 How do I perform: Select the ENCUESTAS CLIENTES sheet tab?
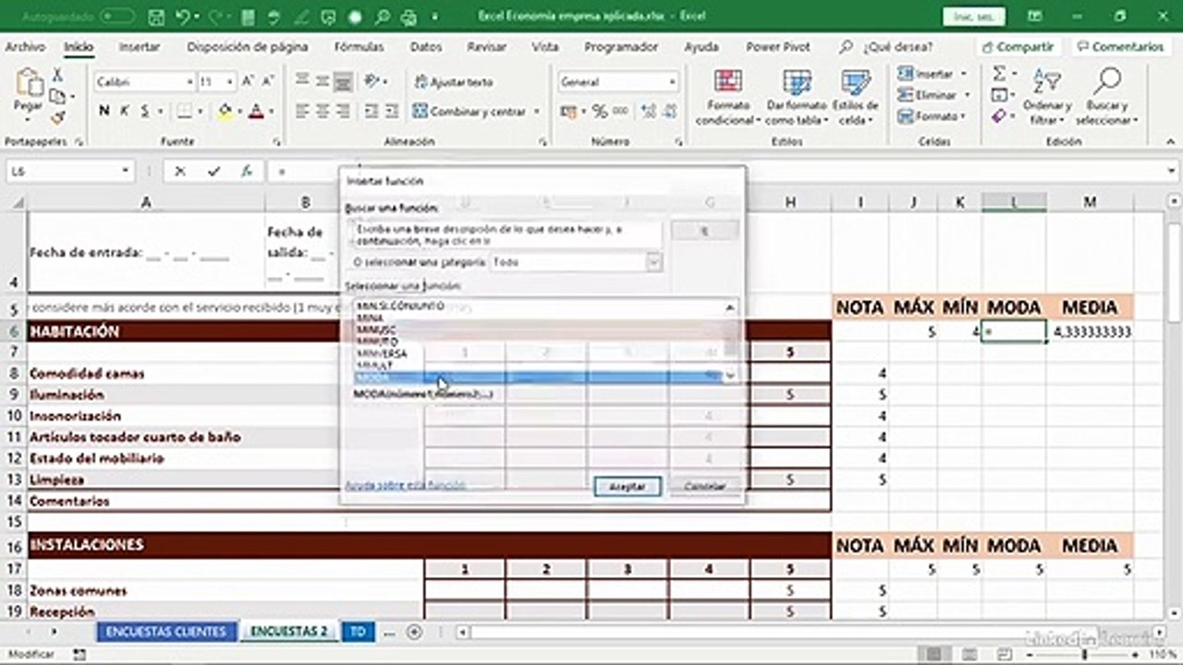coord(165,631)
